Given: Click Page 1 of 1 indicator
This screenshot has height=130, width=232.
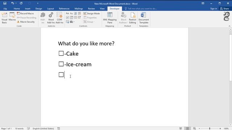Looking at the screenshot, I should point(7,129).
